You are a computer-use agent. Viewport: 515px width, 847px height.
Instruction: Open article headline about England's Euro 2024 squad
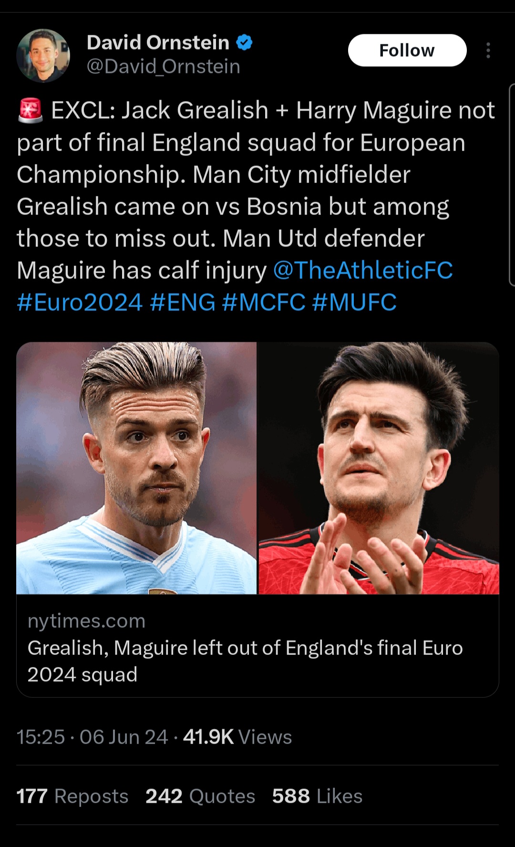pos(245,661)
